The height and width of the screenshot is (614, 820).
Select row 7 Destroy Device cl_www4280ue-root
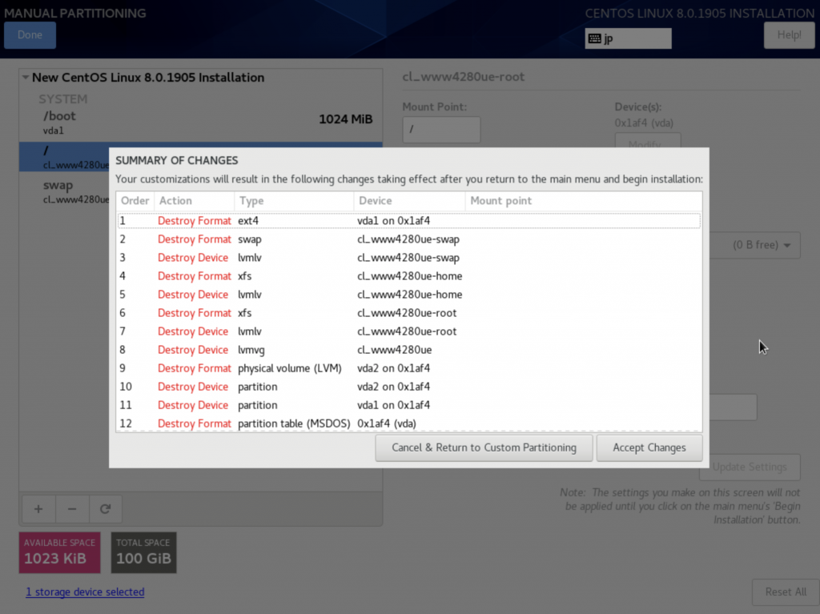(409, 331)
